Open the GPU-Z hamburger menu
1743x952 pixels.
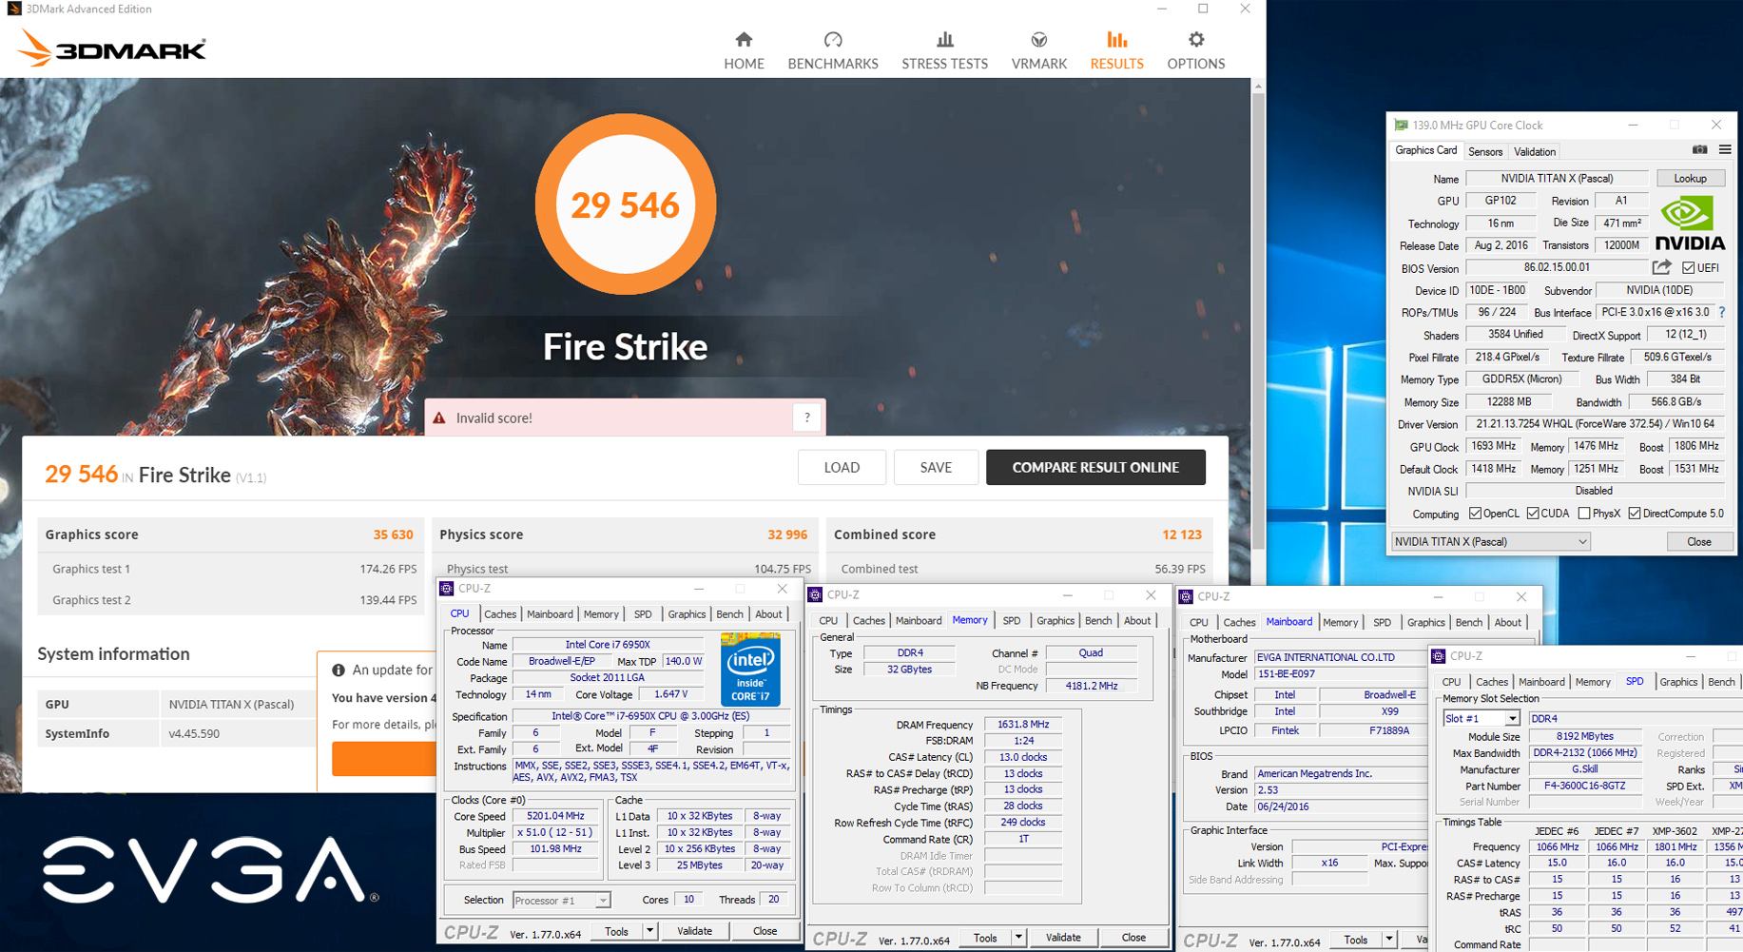pyautogui.click(x=1725, y=150)
